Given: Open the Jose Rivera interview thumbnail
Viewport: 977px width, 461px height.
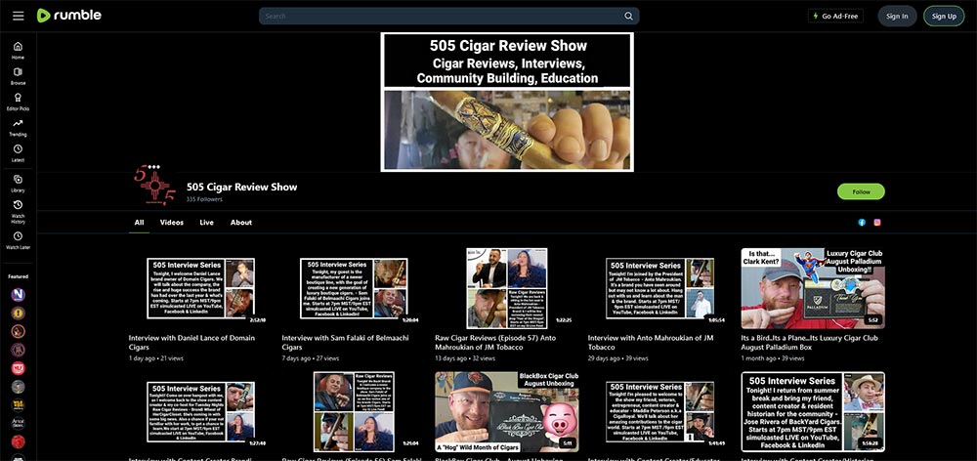Looking at the screenshot, I should [x=813, y=412].
